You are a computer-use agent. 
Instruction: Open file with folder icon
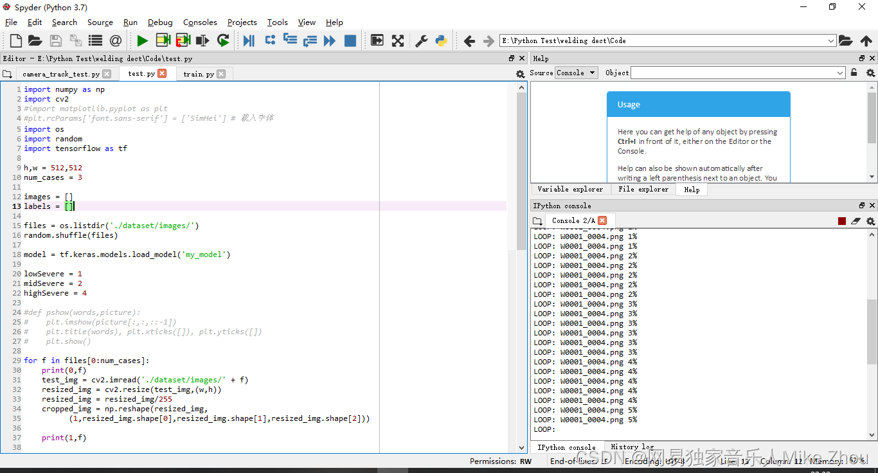click(35, 40)
